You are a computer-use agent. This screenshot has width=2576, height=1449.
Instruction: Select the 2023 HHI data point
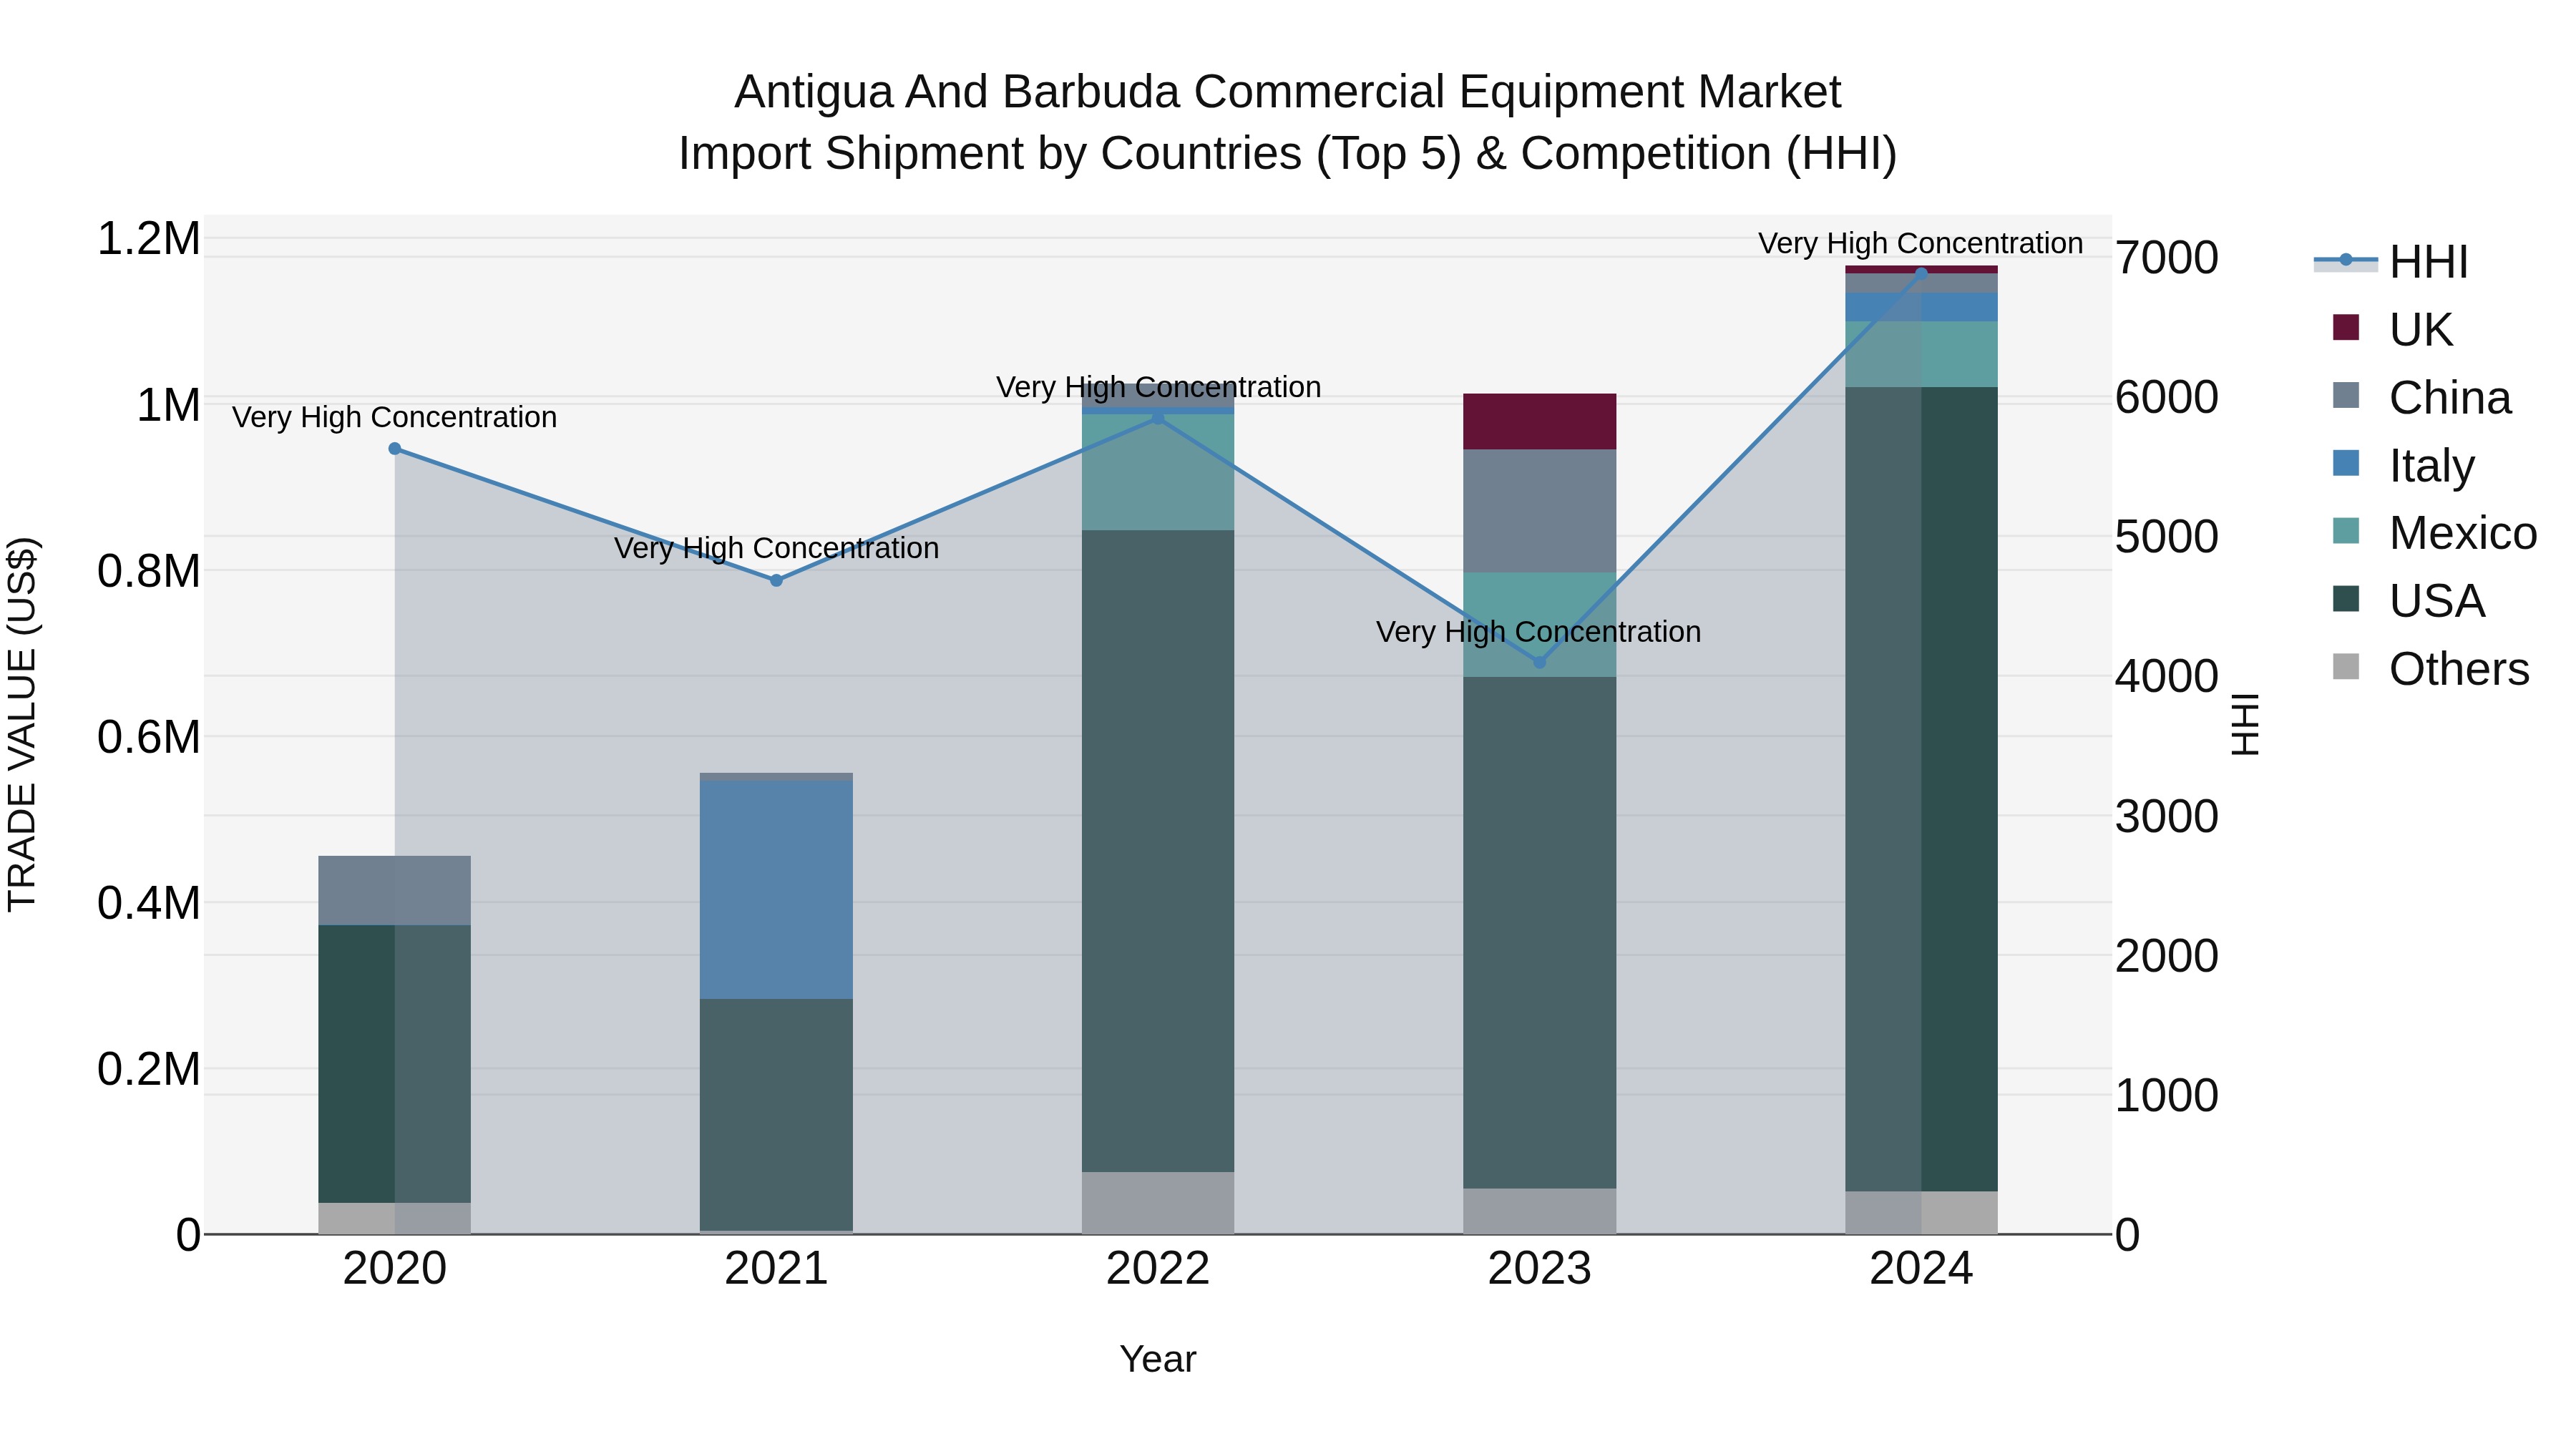[x=1540, y=662]
